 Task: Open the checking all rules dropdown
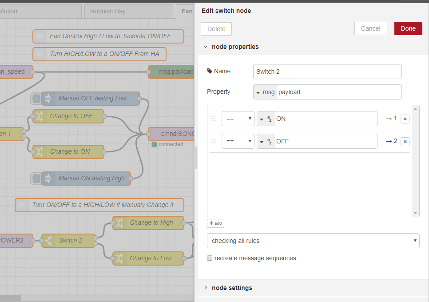point(313,241)
